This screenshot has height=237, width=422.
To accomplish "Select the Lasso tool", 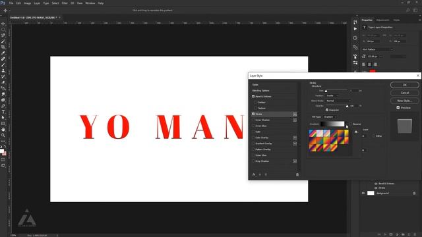I will pyautogui.click(x=3, y=36).
